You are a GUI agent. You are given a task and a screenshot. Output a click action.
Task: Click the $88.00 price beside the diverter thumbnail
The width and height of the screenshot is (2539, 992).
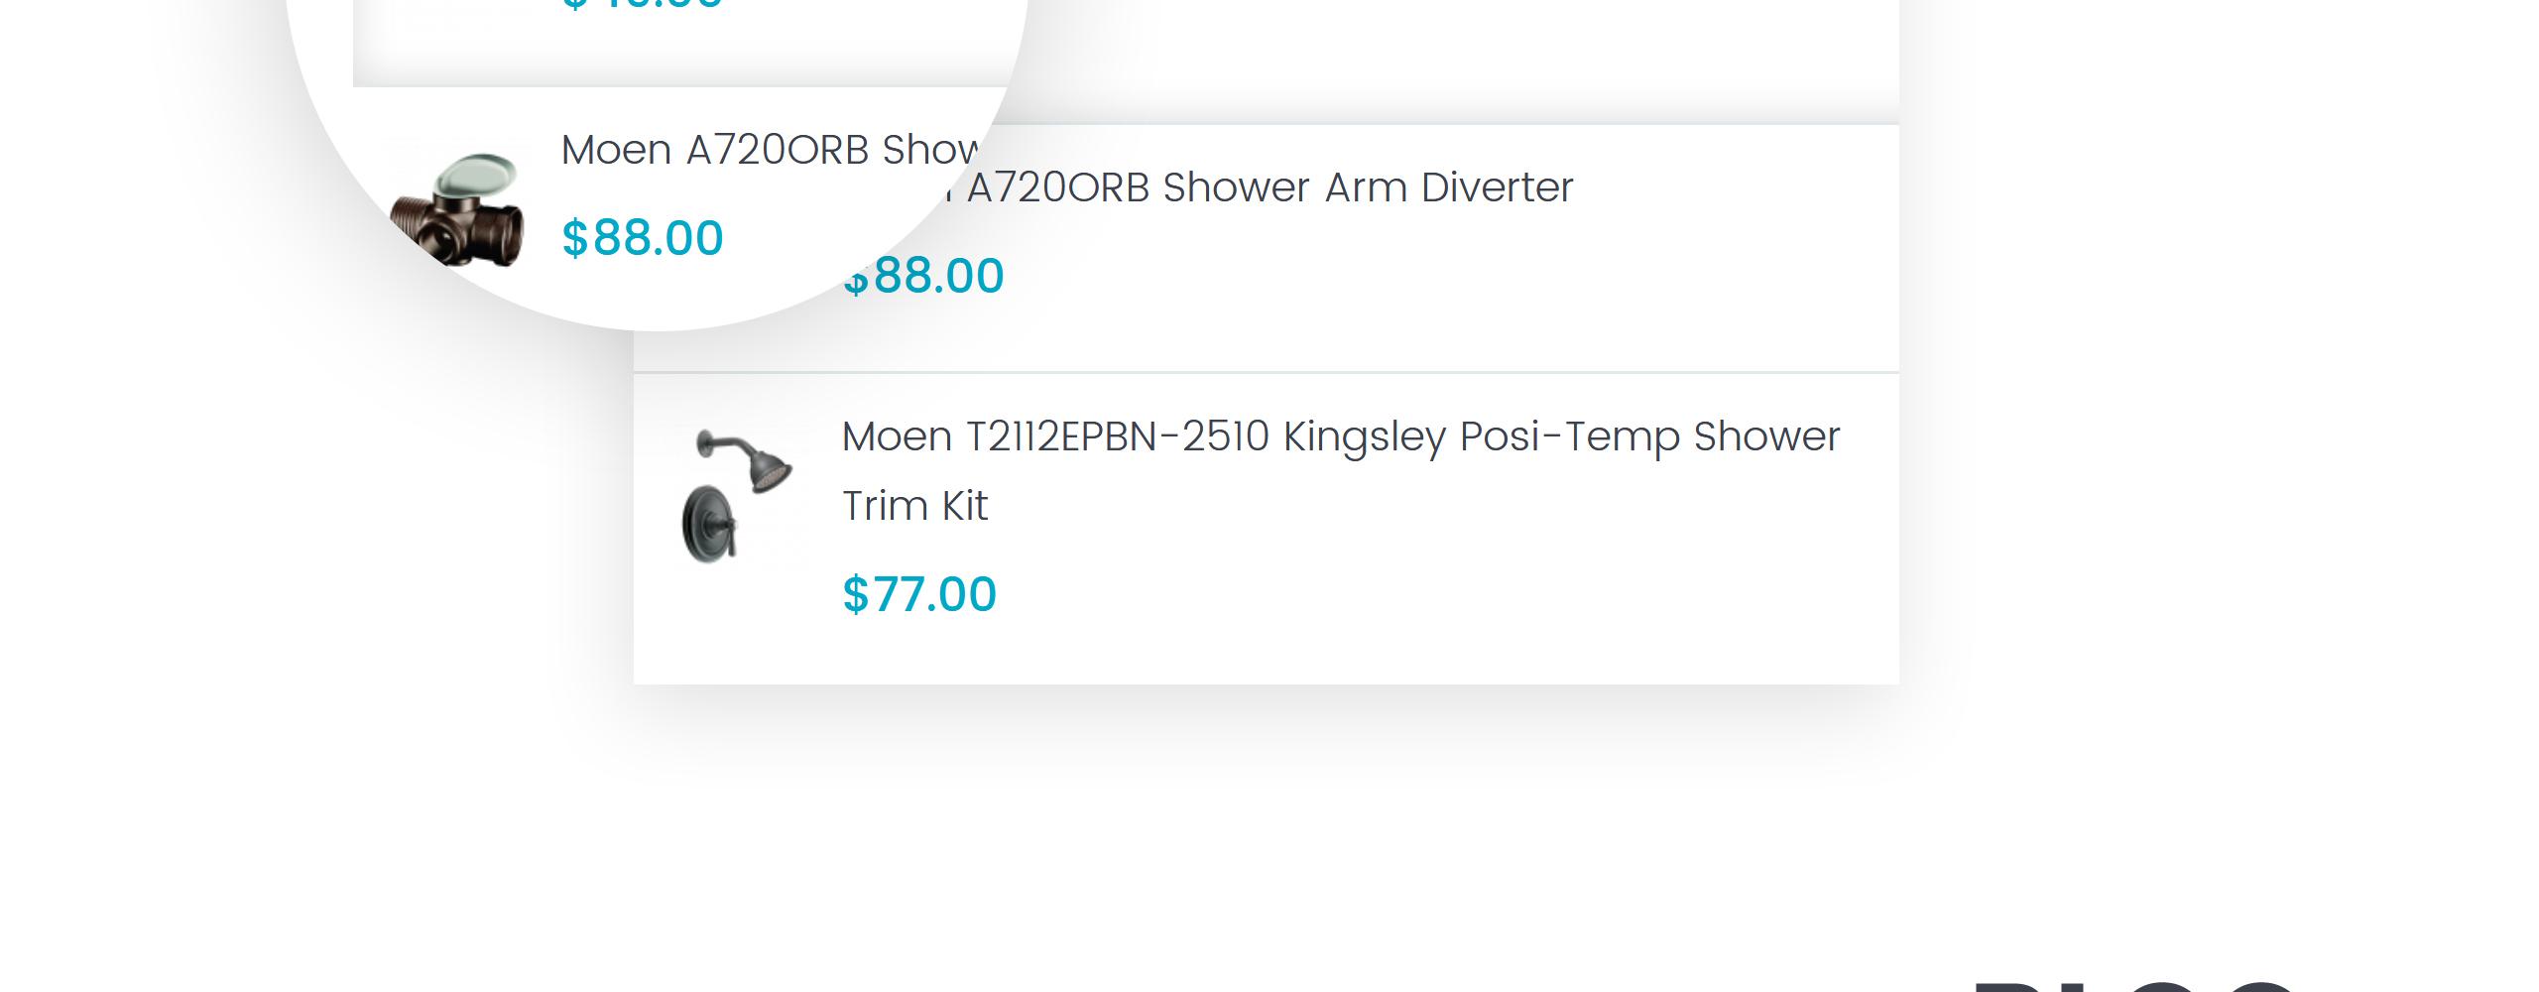coord(643,238)
